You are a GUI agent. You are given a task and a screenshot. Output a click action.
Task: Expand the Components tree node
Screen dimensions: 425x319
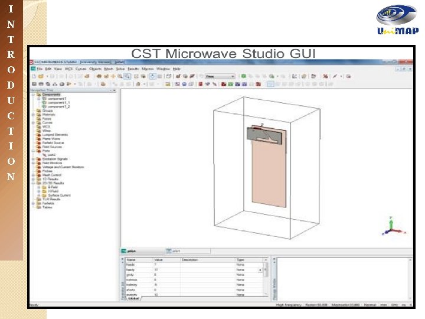[33, 95]
